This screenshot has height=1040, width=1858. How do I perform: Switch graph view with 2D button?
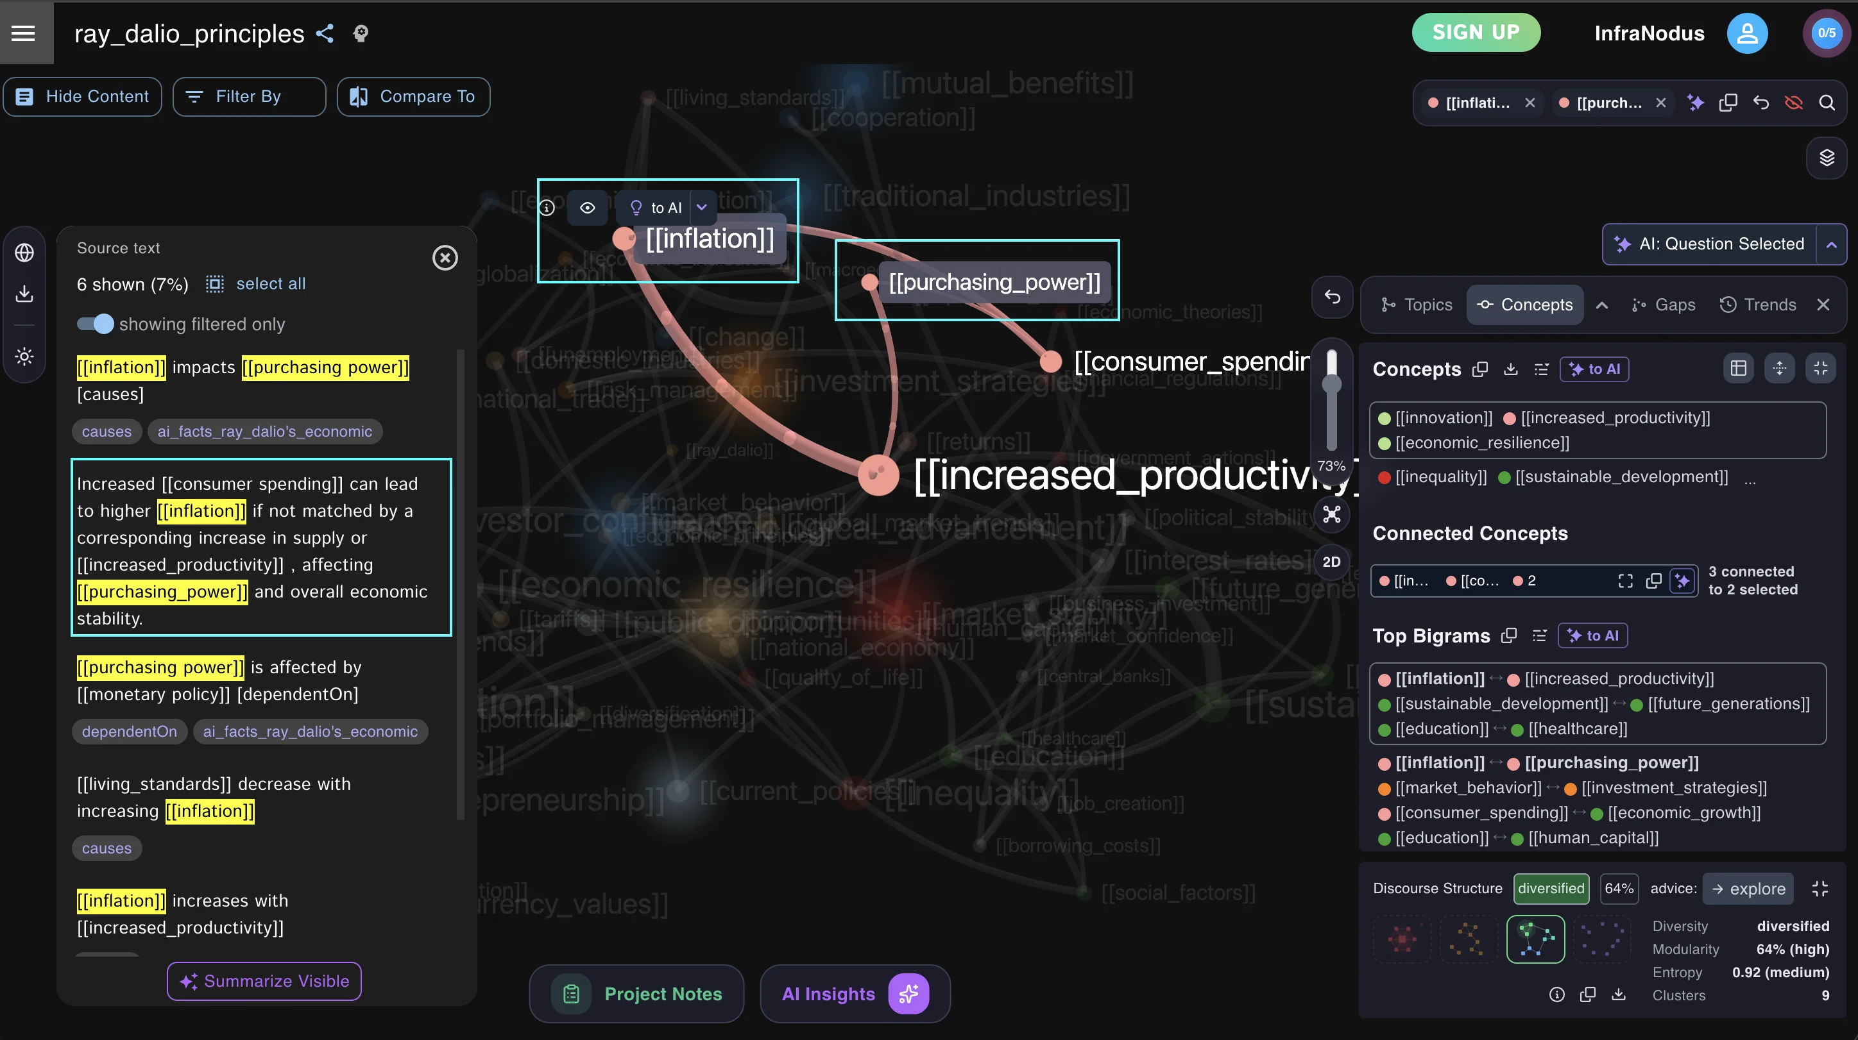[1331, 562]
